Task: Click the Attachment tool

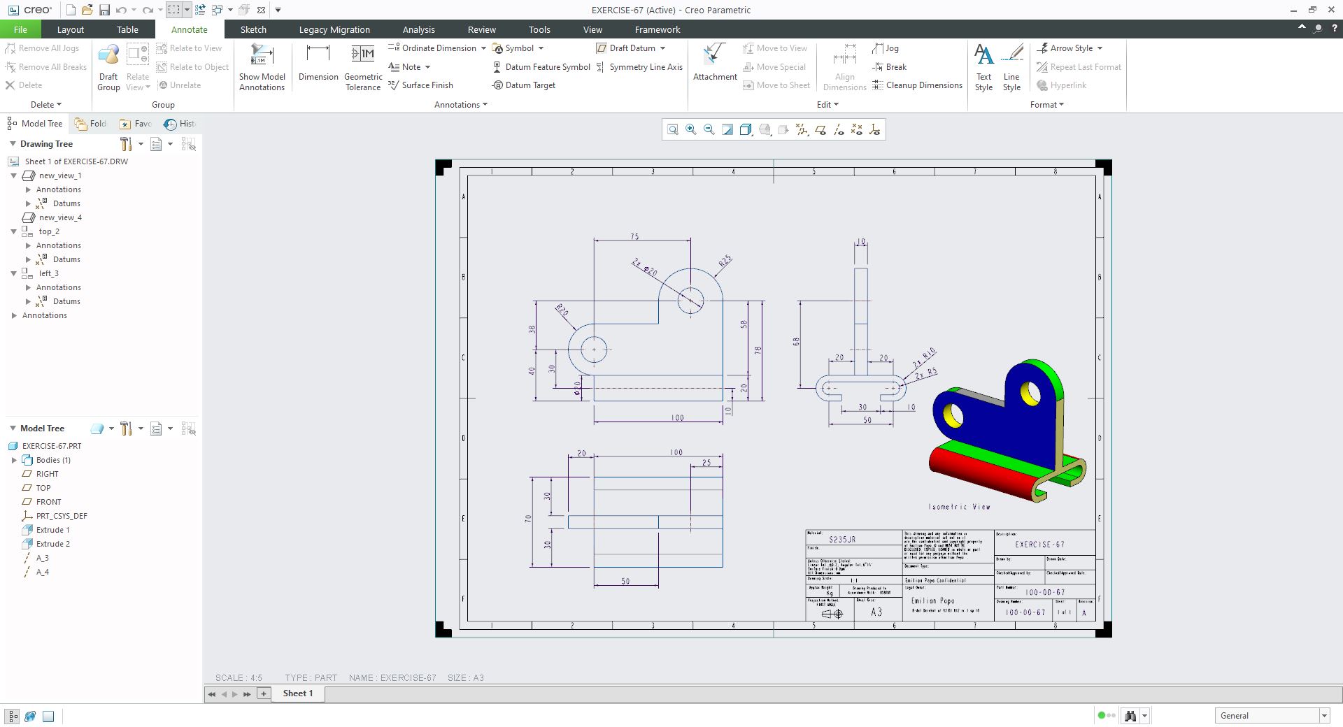Action: (715, 63)
